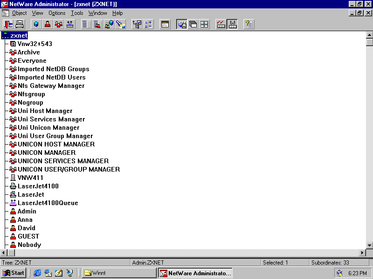373x279 pixels.
Task: Click the horizontal scrollbar left arrow
Action: [x=3, y=252]
